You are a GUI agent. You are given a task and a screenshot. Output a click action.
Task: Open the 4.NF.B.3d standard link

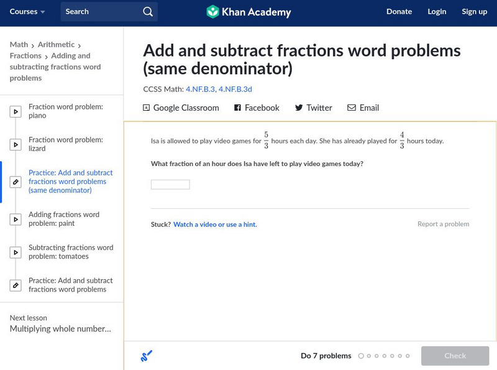point(235,89)
